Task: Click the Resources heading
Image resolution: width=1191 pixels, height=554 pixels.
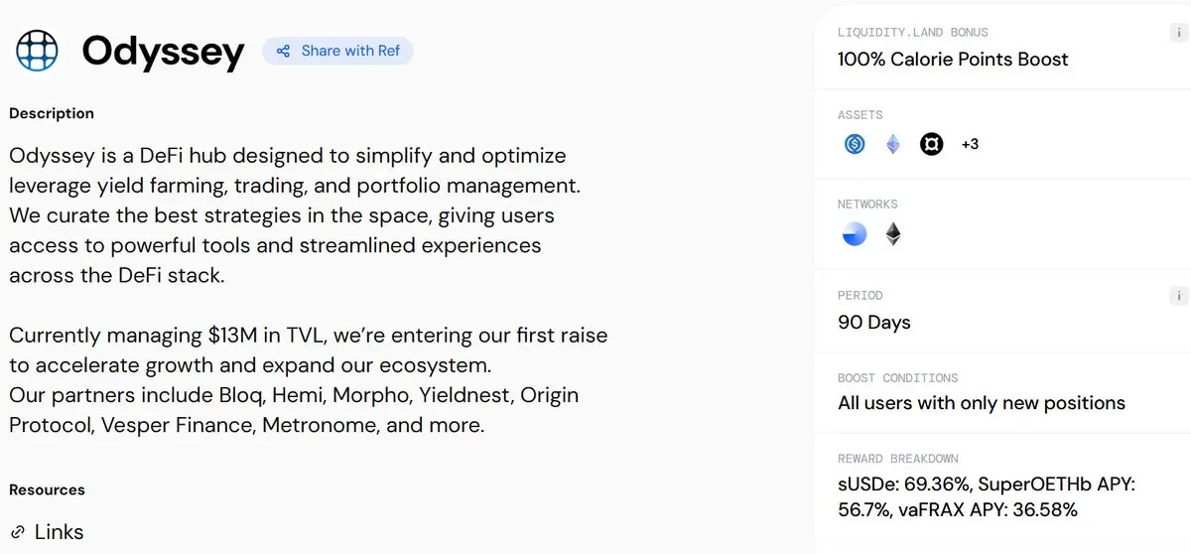Action: pos(47,489)
